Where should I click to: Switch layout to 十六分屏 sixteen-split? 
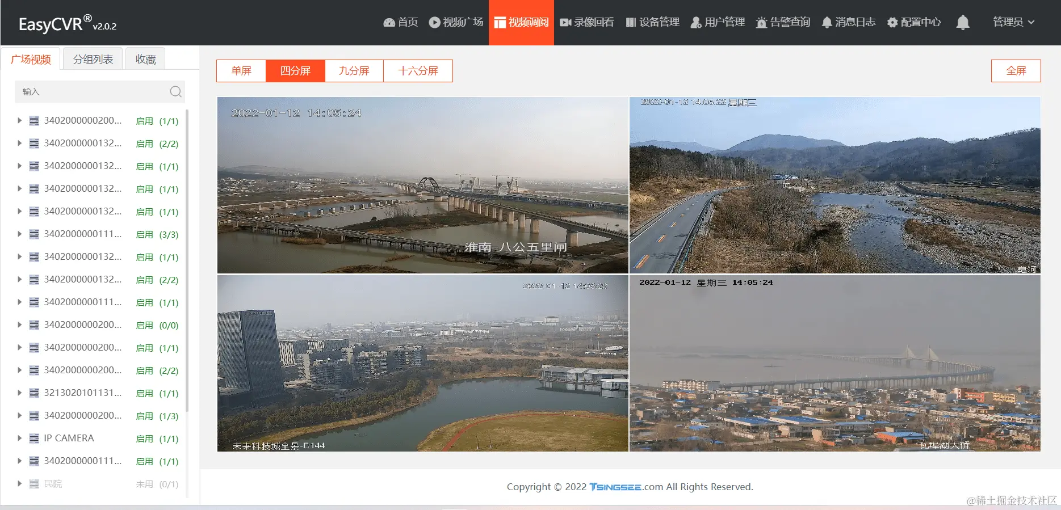tap(418, 71)
